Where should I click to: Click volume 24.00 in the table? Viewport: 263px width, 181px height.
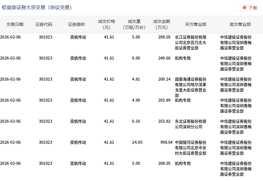point(137,143)
